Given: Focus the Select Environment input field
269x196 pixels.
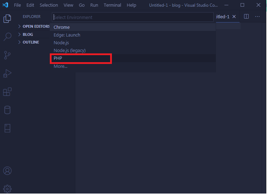Looking at the screenshot, I should click(133, 17).
